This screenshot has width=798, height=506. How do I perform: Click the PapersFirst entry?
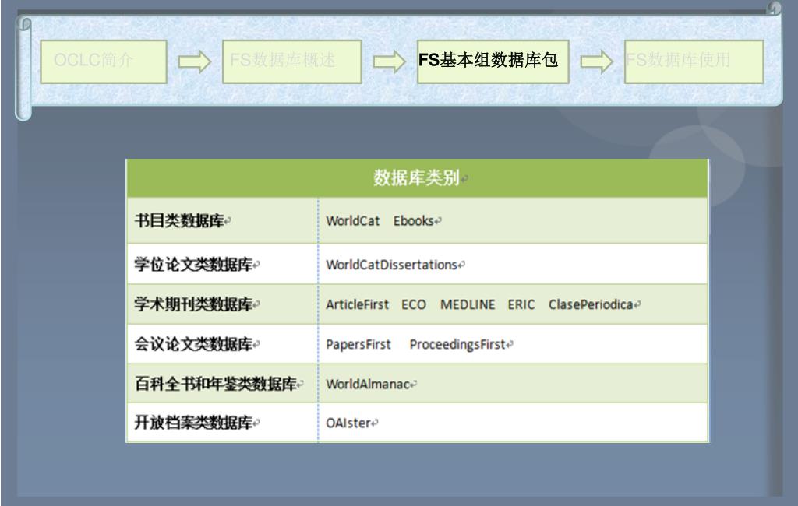point(358,344)
